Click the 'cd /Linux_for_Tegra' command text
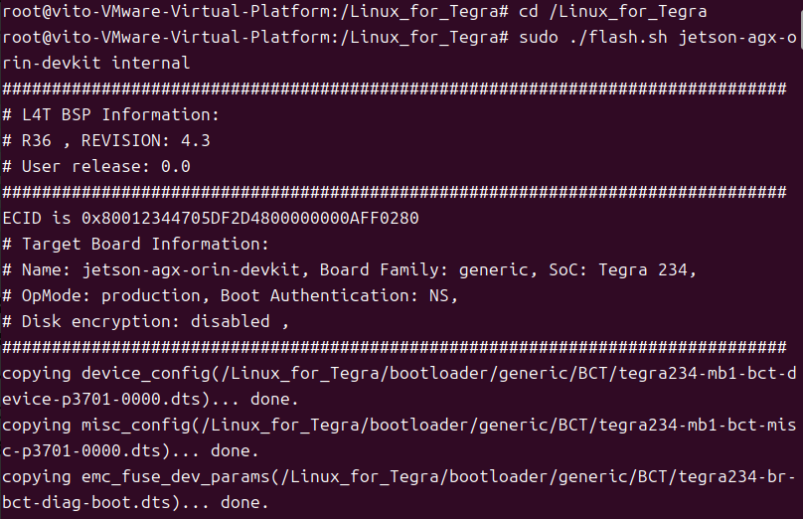The width and height of the screenshot is (803, 519). pos(612,11)
